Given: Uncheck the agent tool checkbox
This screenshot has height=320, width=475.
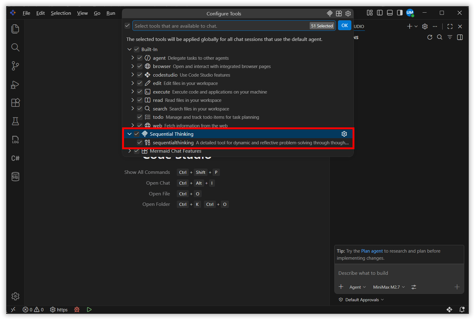Looking at the screenshot, I should [x=140, y=58].
